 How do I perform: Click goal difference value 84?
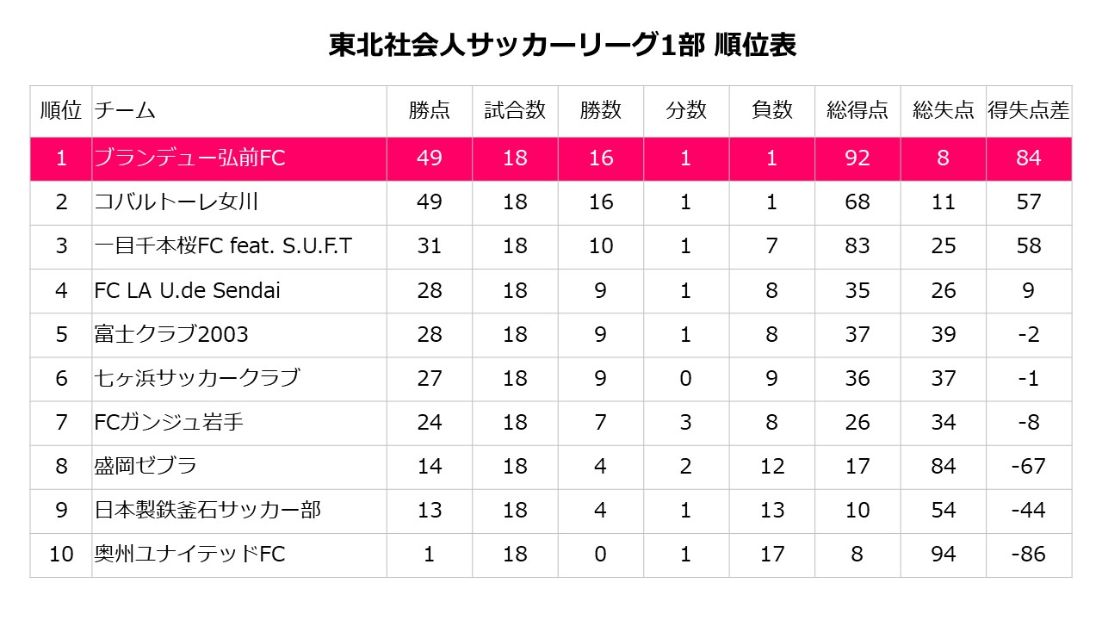[x=1029, y=158]
